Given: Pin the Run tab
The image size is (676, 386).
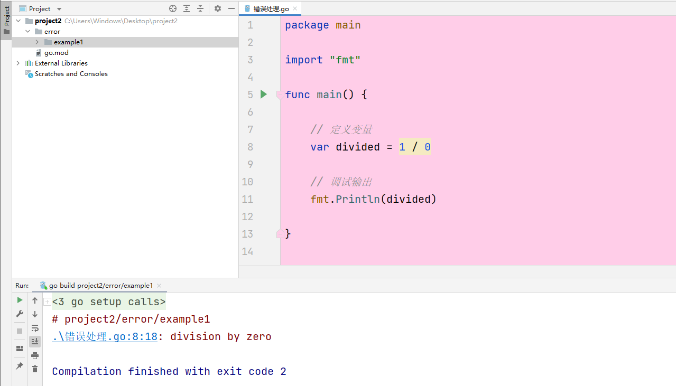Looking at the screenshot, I should click(20, 365).
